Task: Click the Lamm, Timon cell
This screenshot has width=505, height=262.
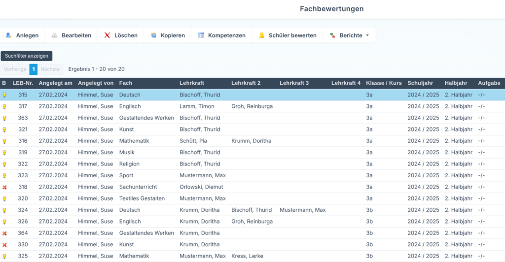Action: click(x=197, y=106)
